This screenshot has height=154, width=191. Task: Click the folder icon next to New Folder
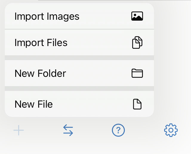click(x=137, y=73)
